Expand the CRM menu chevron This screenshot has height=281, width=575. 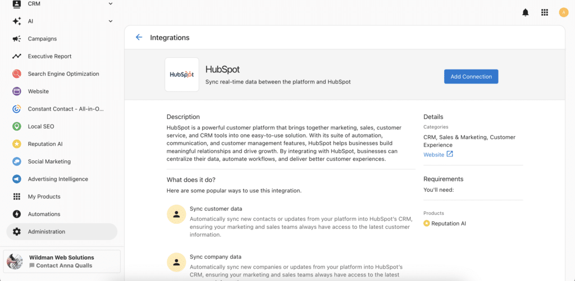click(x=111, y=4)
